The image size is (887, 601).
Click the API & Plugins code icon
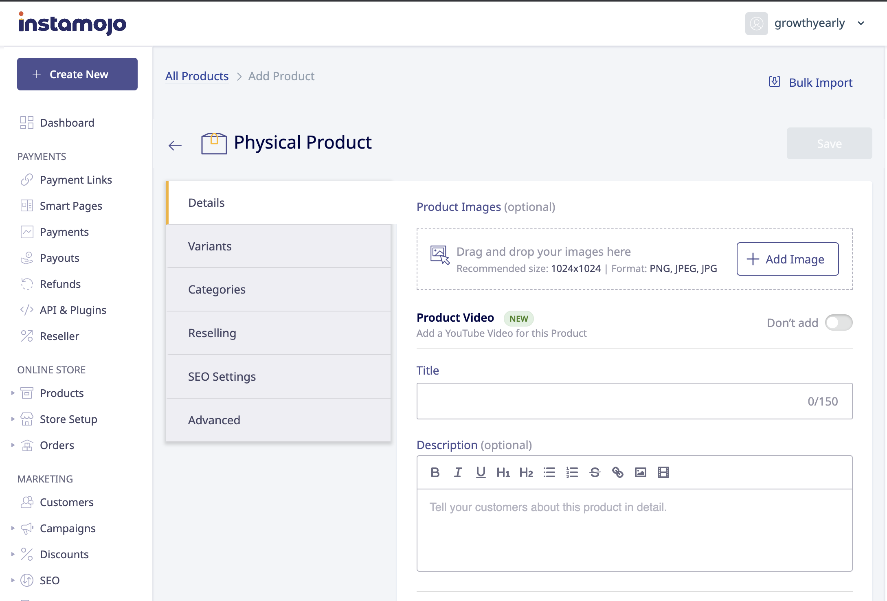click(27, 310)
